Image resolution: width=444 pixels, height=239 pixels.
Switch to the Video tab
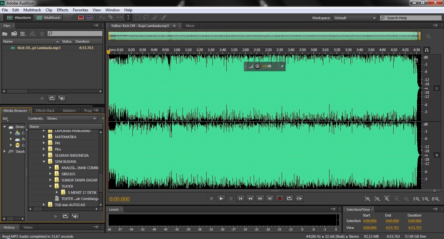(28, 227)
